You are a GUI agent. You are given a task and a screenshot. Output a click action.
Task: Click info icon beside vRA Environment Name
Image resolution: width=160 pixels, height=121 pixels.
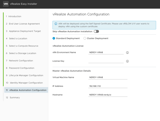(127, 53)
